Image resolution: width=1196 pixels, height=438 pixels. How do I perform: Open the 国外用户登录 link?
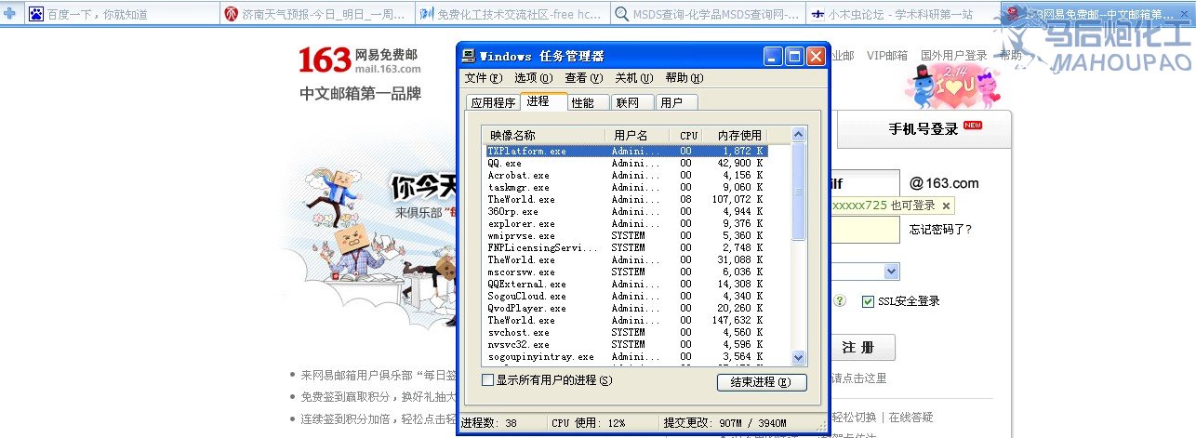tap(953, 56)
